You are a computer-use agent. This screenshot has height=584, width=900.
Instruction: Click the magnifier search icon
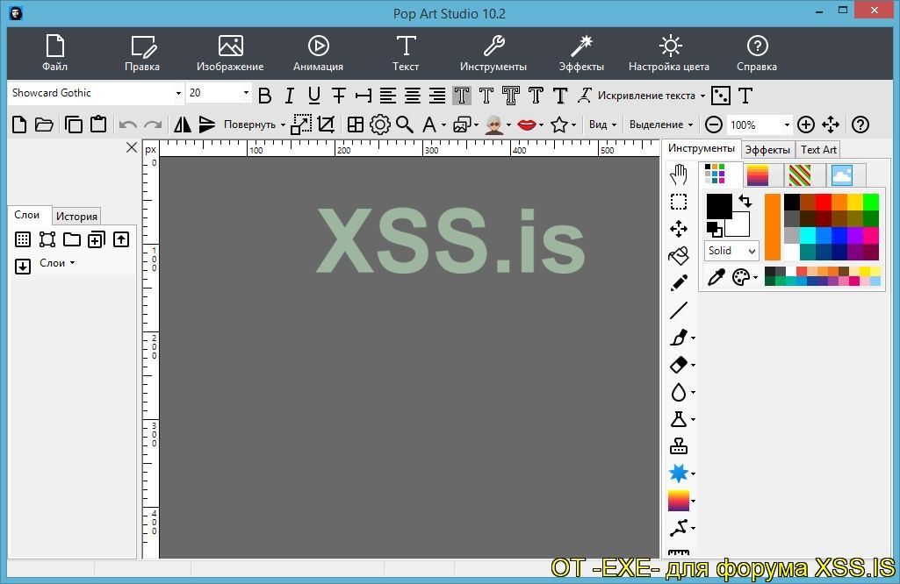tap(405, 125)
